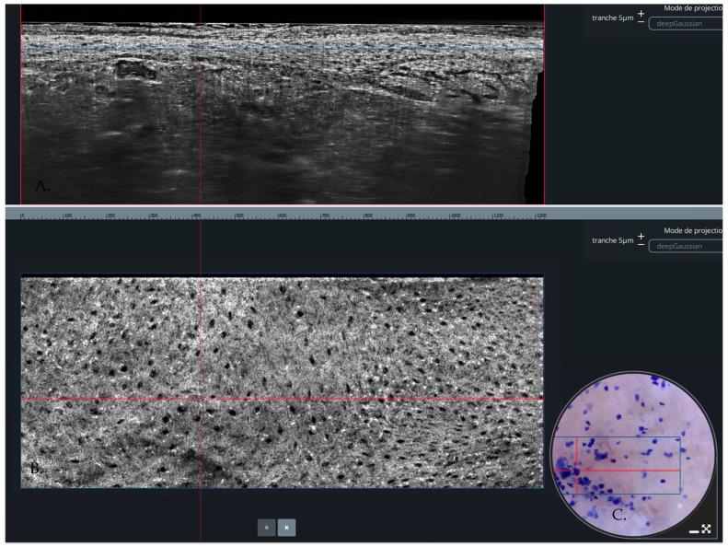Go to the previous frame with the left arrow button

tap(267, 528)
